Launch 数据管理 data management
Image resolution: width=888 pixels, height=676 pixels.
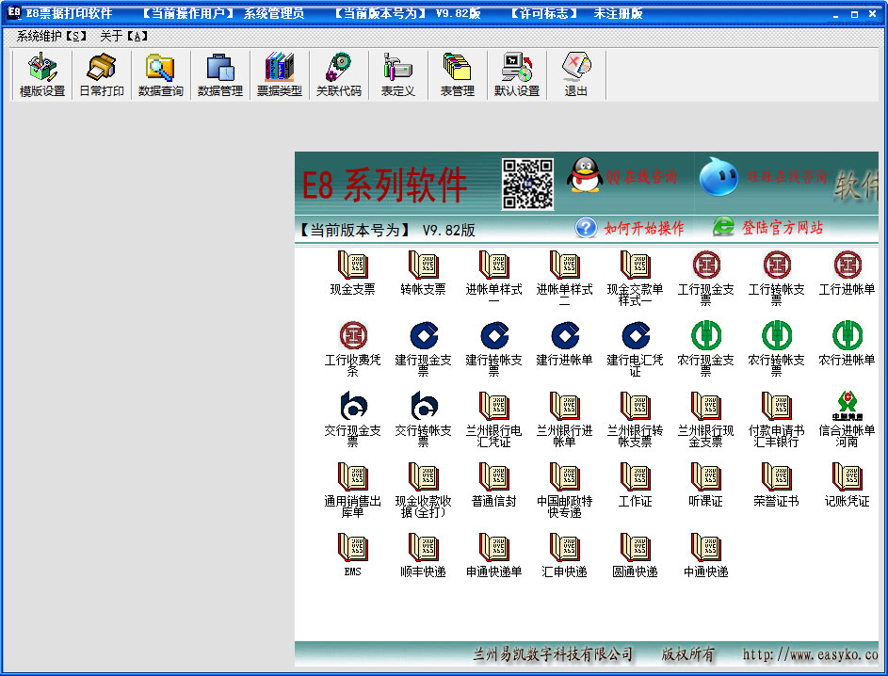tap(219, 75)
